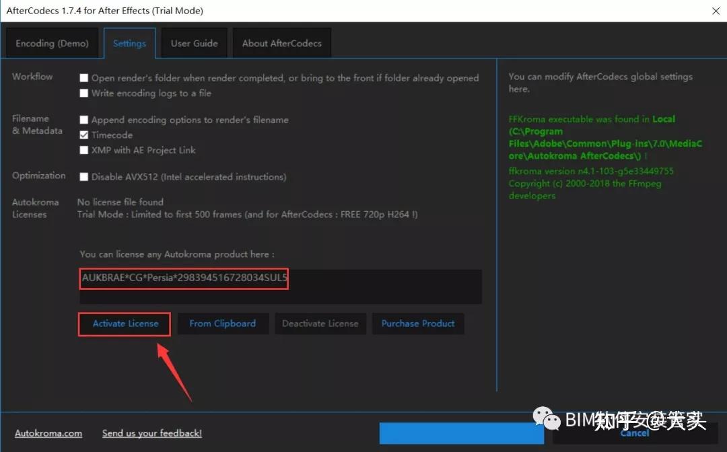The height and width of the screenshot is (452, 727).
Task: Open the Send us your feedback link
Action: tap(151, 433)
